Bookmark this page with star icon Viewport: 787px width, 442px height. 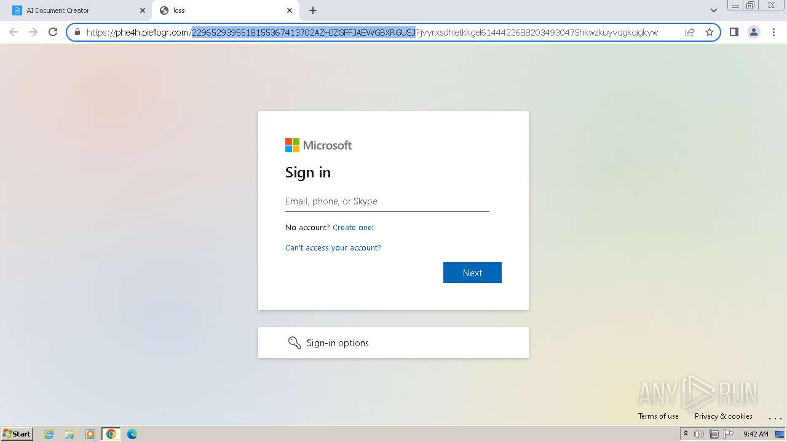pos(710,32)
